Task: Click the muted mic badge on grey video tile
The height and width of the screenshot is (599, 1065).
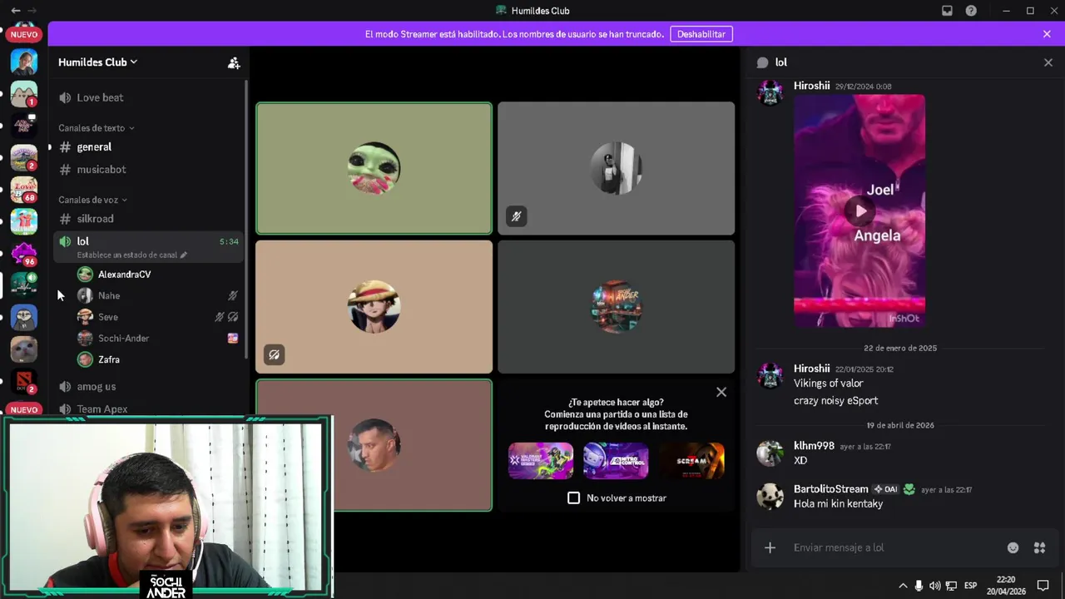Action: point(516,216)
